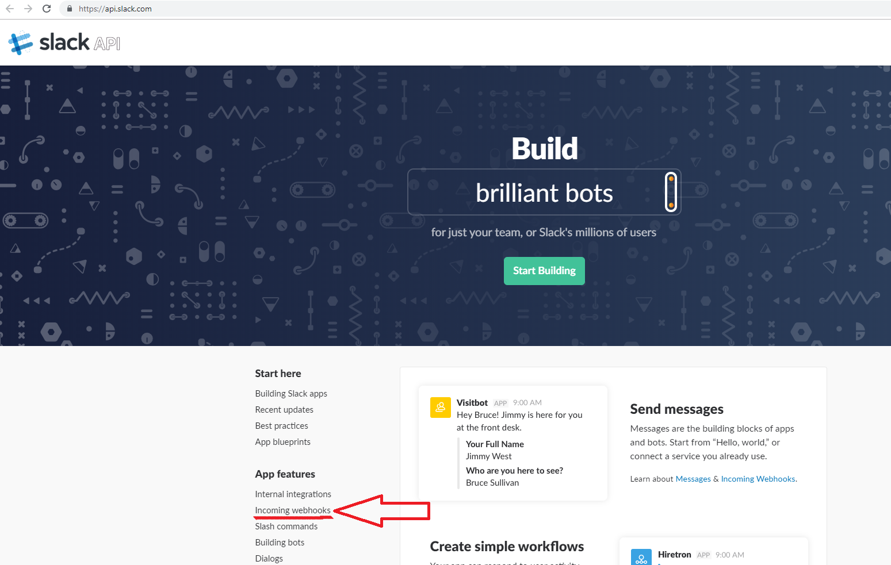Open Building bots link
This screenshot has height=565, width=891.
(280, 543)
